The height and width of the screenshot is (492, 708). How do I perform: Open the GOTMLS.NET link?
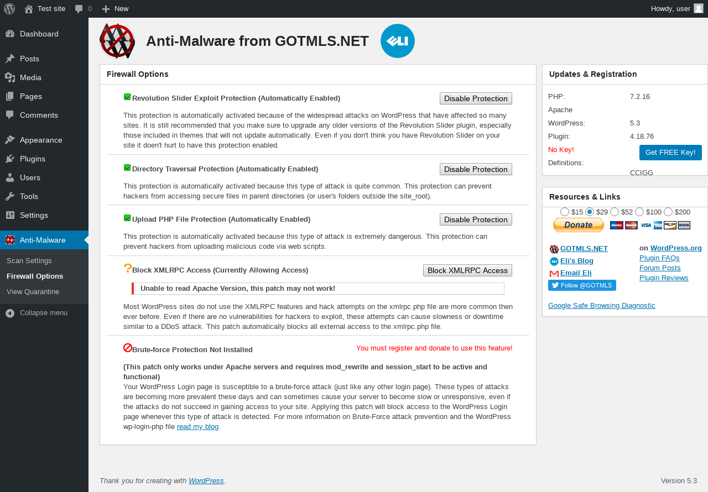click(584, 248)
